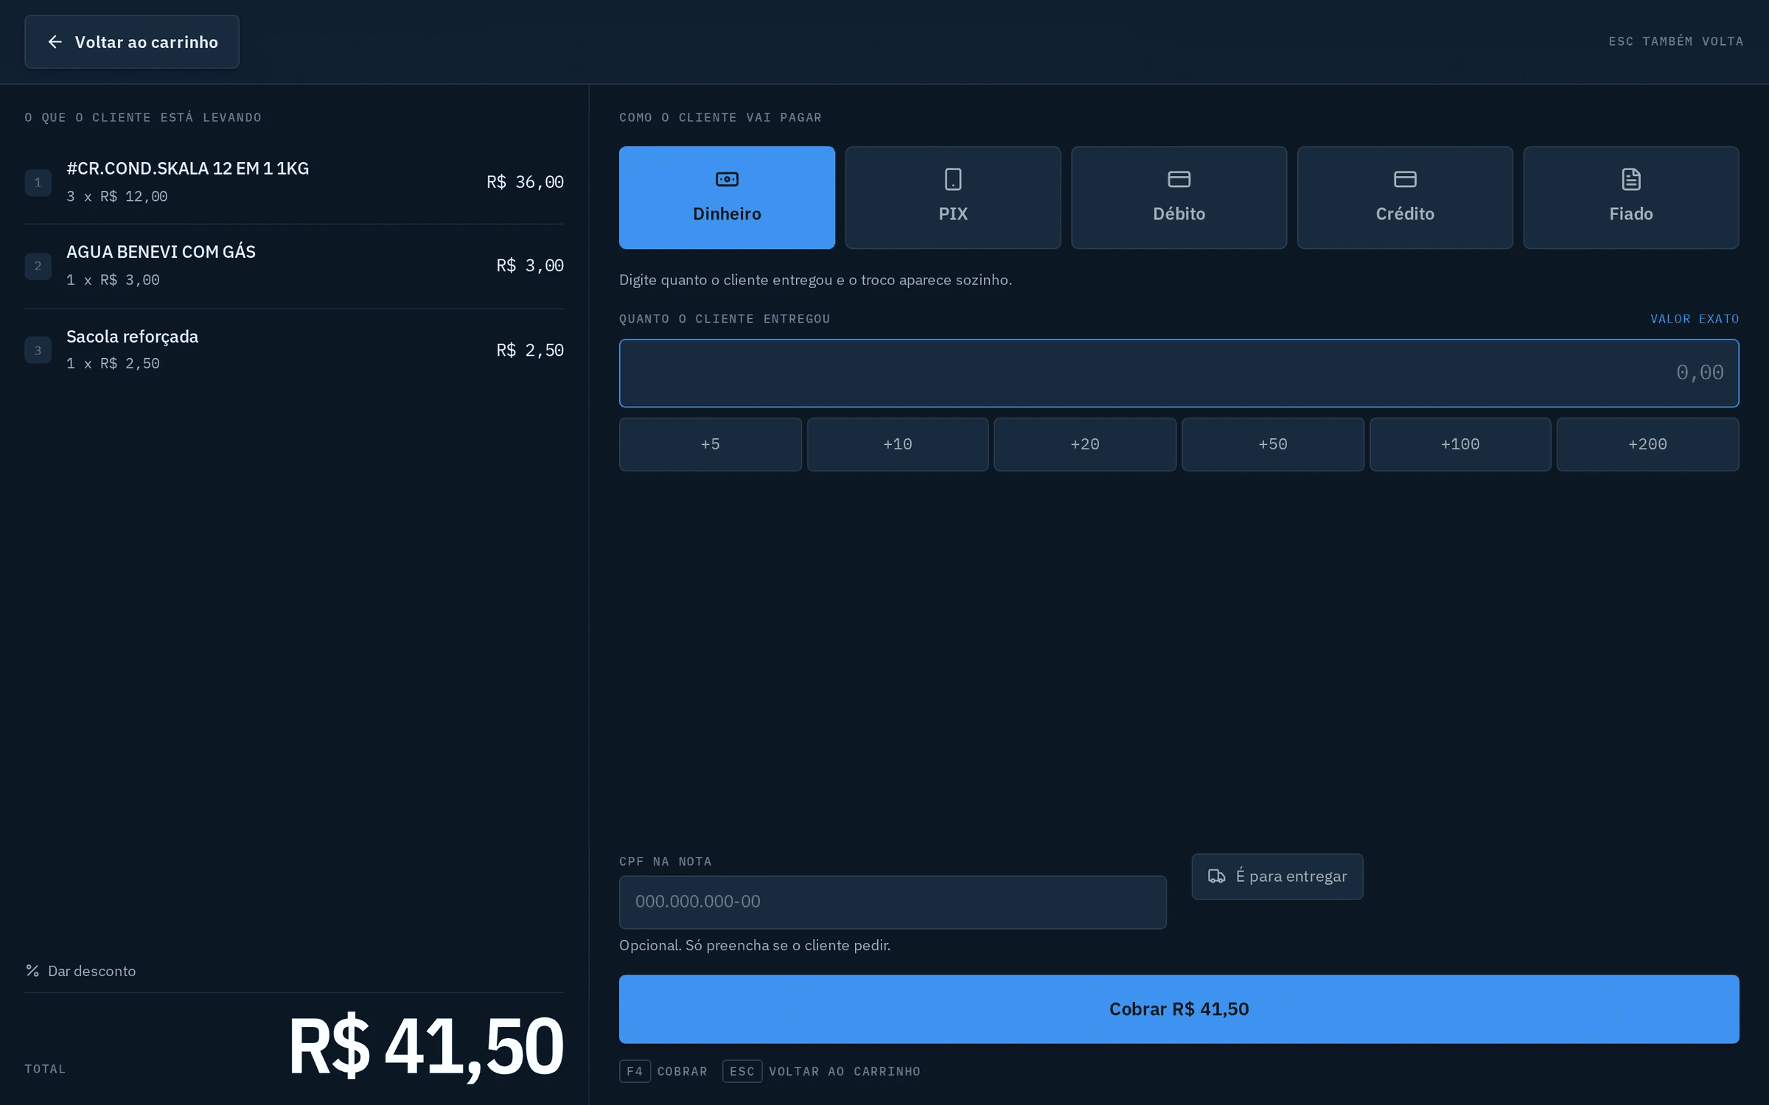Choose Débito payment method
Image resolution: width=1769 pixels, height=1105 pixels.
tap(1179, 197)
